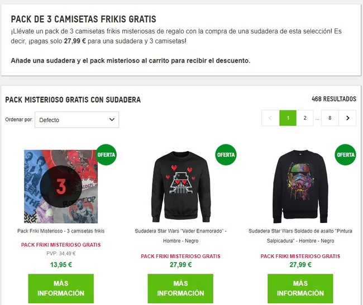The width and height of the screenshot is (363, 305).
Task: Click OFERTA badge on mystery pack
Action: coord(106,154)
